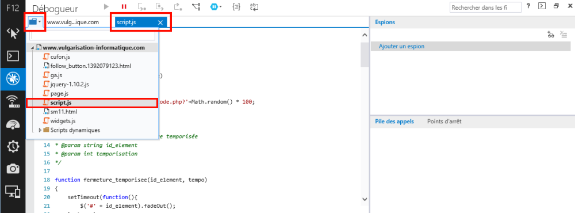Viewport: 575px width, 213px height.
Task: Click the Scripts dynamiques folder label
Action: pos(75,130)
